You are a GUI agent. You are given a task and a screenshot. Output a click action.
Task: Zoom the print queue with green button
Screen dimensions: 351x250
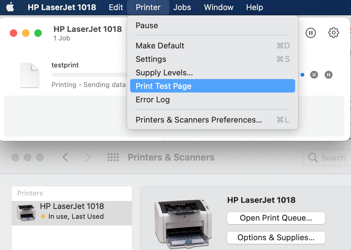coord(38,33)
